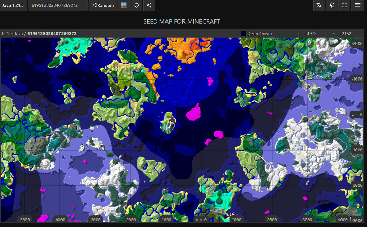
Task: Click the 'z = 0' axis label
Action: coord(357,115)
